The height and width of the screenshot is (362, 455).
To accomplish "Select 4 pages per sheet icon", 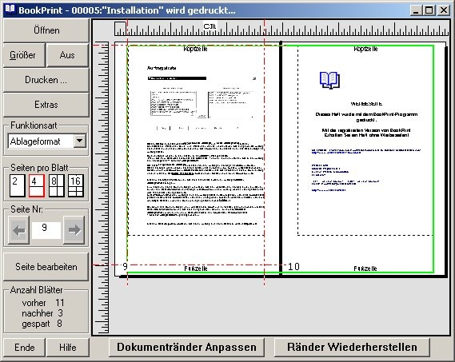I will tap(37, 185).
